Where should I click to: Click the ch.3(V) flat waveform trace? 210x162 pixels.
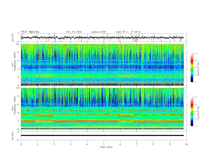point(102,136)
